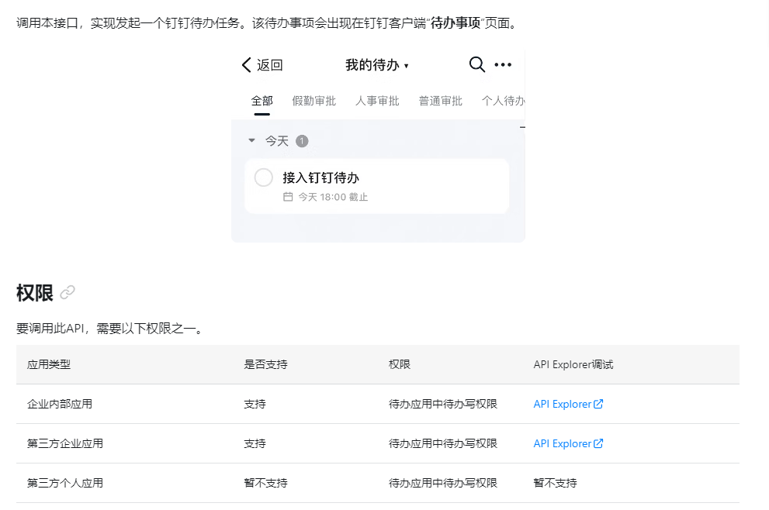Click 支持 in the 企业内部应用 row

click(x=255, y=404)
